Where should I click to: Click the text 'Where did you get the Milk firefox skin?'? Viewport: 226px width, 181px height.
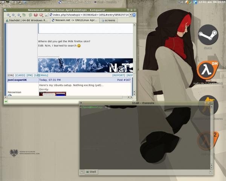click(x=64, y=41)
